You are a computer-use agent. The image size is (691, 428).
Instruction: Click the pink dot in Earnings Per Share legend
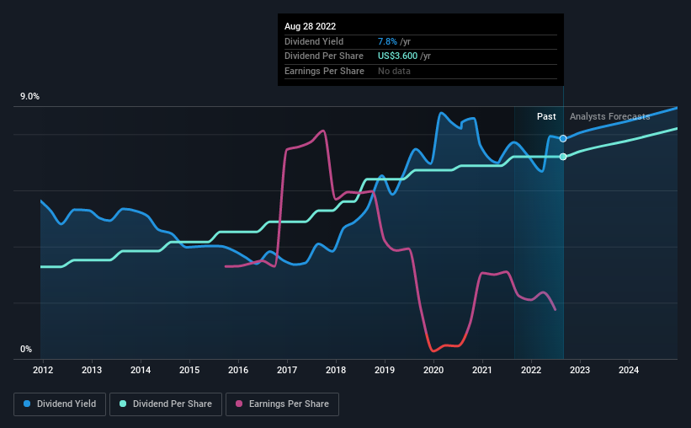click(x=239, y=404)
